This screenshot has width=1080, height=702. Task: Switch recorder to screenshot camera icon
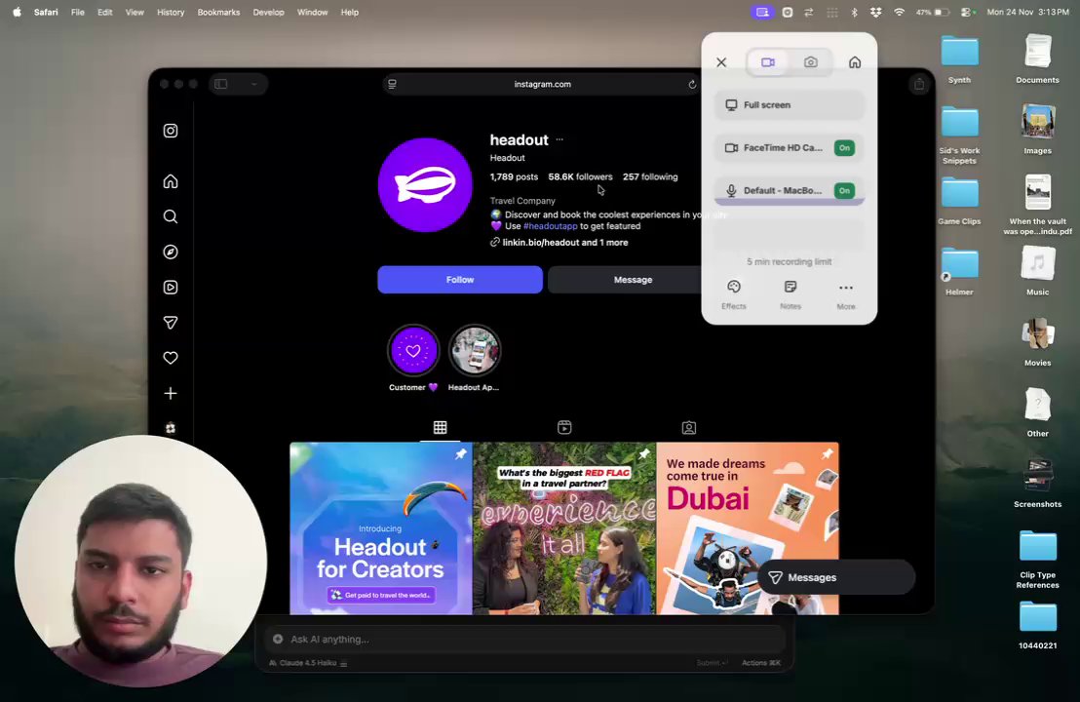click(811, 62)
